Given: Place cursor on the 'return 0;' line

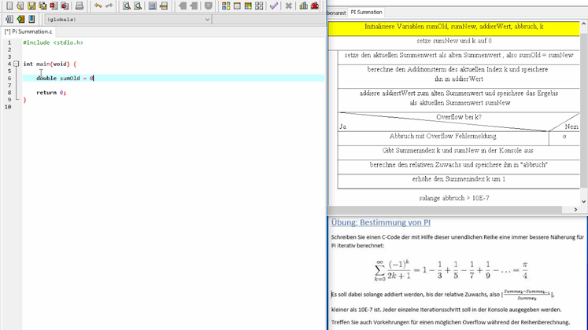Looking at the screenshot, I should tap(51, 93).
